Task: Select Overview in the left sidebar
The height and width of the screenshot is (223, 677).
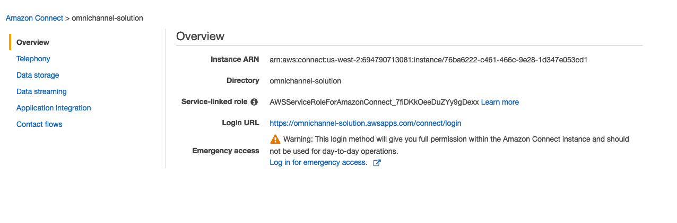Action: click(x=33, y=42)
